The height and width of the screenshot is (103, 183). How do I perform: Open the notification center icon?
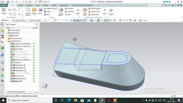coord(179,100)
